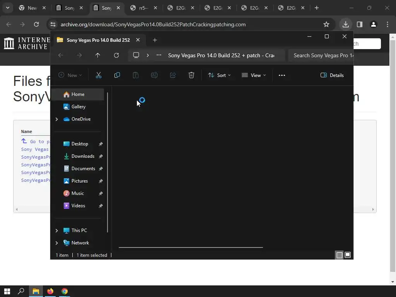The image size is (396, 297).
Task: Expand the This PC tree node
Action: coord(56,230)
